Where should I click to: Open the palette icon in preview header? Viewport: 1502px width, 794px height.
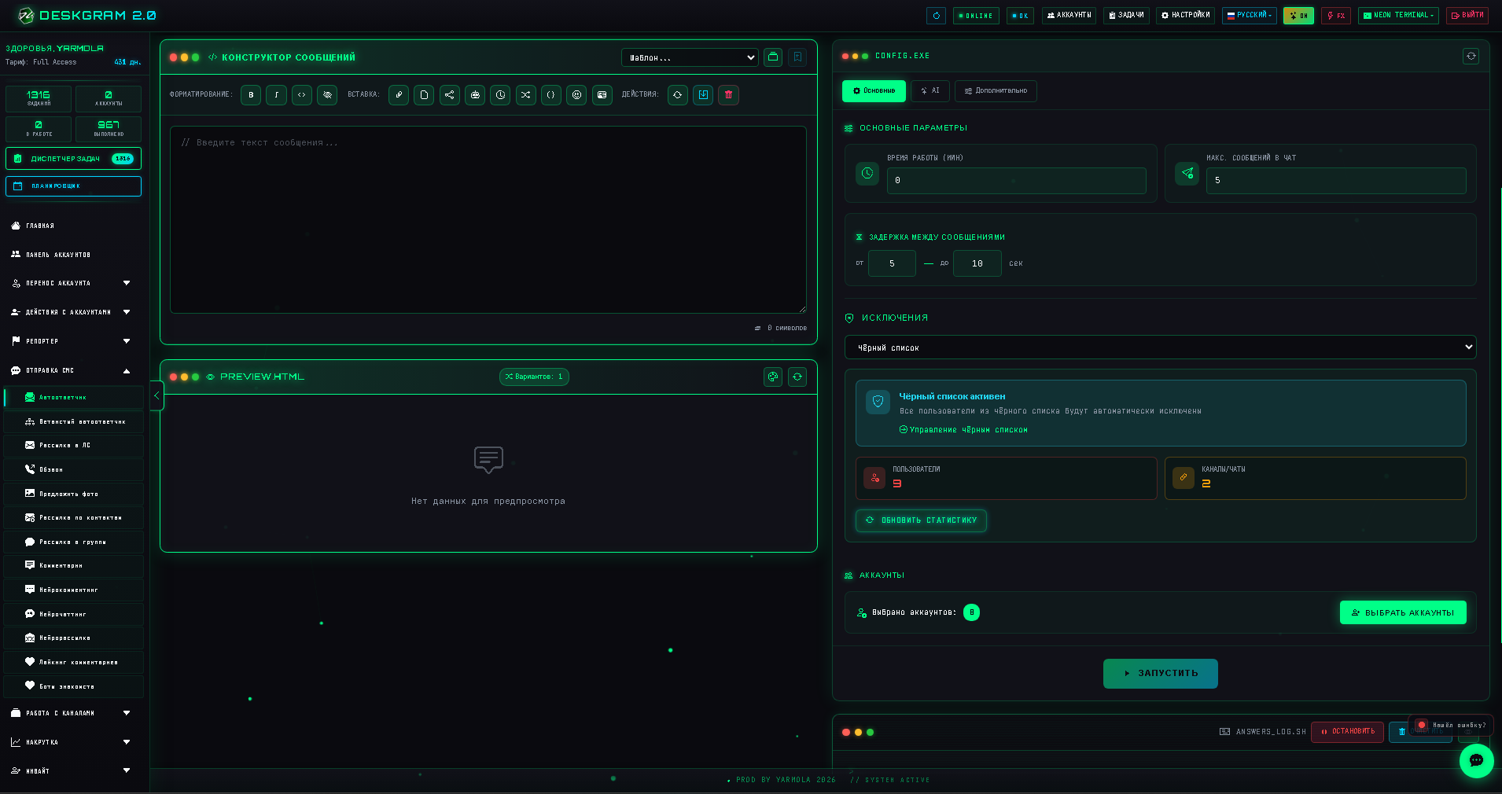click(773, 377)
